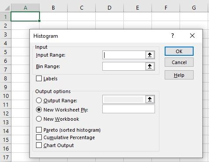Screen dimensions: 209x162
Task: Click the New Worksheet Ply name field
Action: [129, 109]
